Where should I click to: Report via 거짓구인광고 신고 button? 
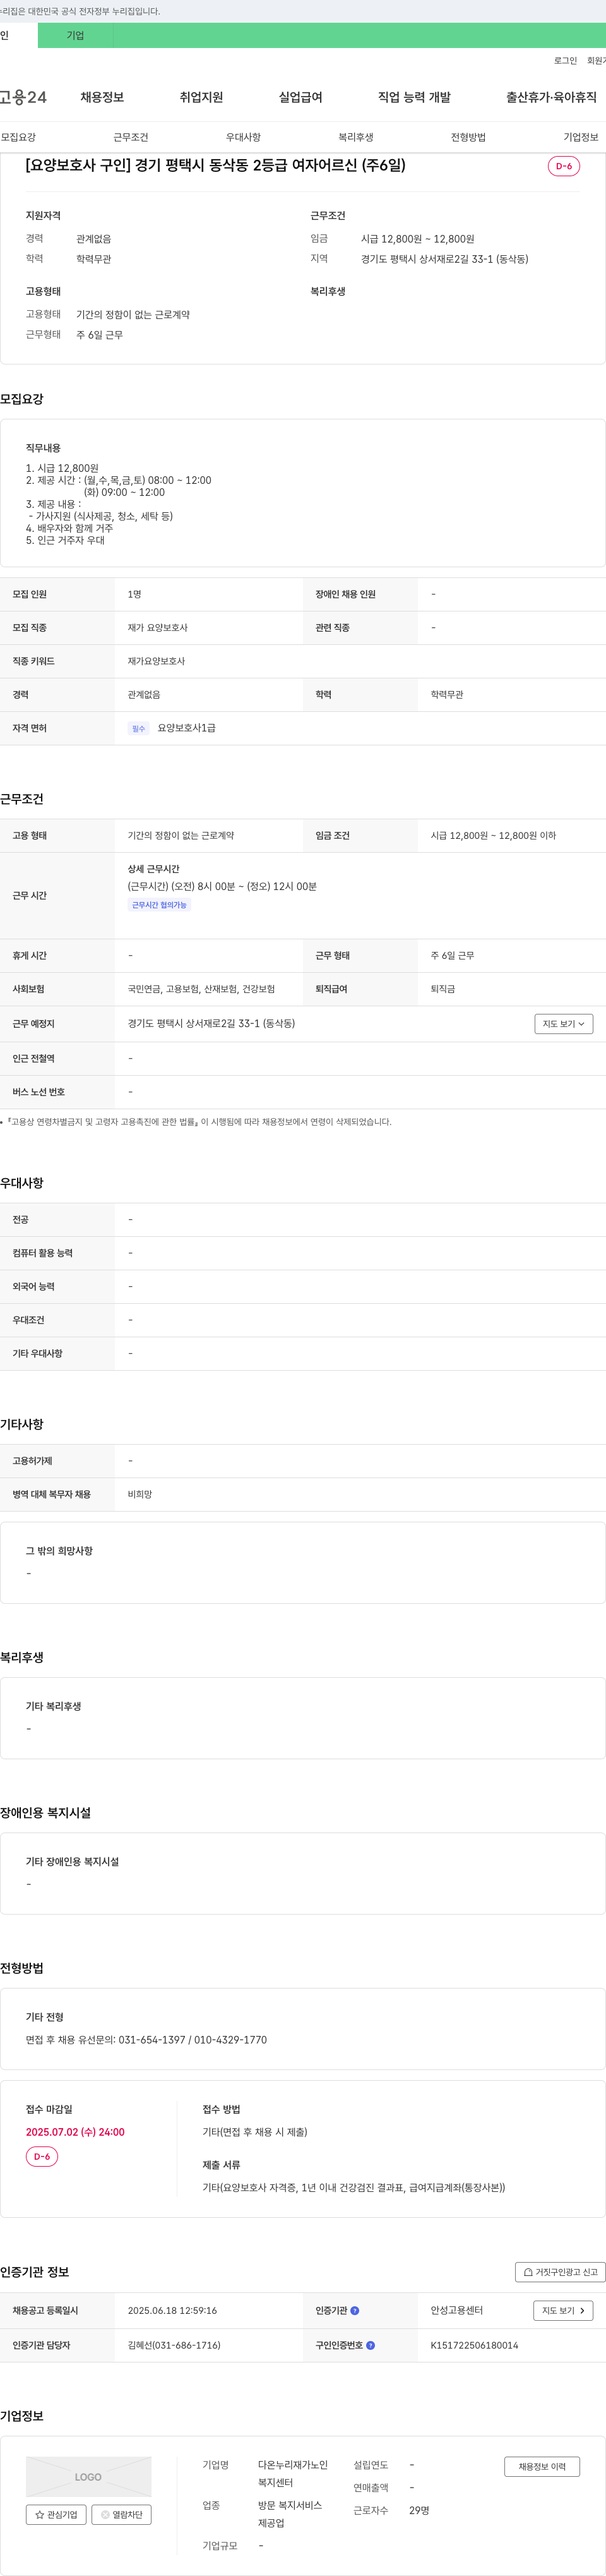pyautogui.click(x=560, y=2272)
